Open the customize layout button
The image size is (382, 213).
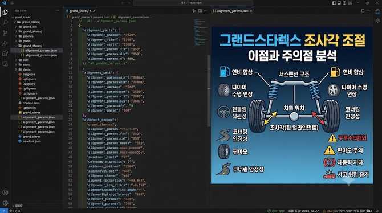coord(350,3)
